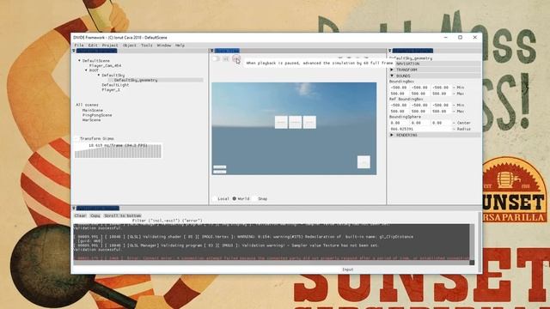550x309 pixels.
Task: Open the Help menu
Action: click(180, 45)
